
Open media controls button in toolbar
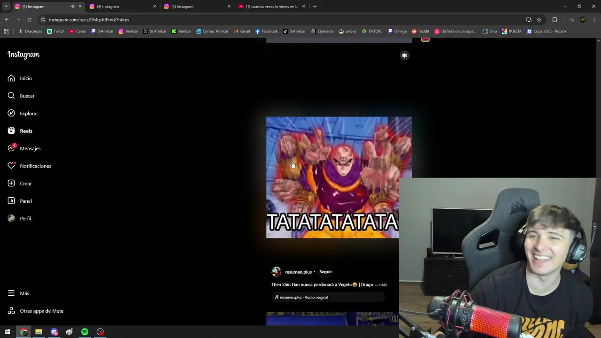pyautogui.click(x=571, y=20)
